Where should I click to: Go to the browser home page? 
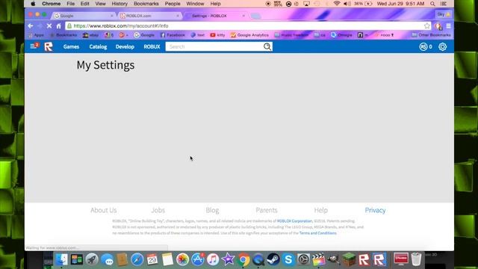tap(59, 26)
